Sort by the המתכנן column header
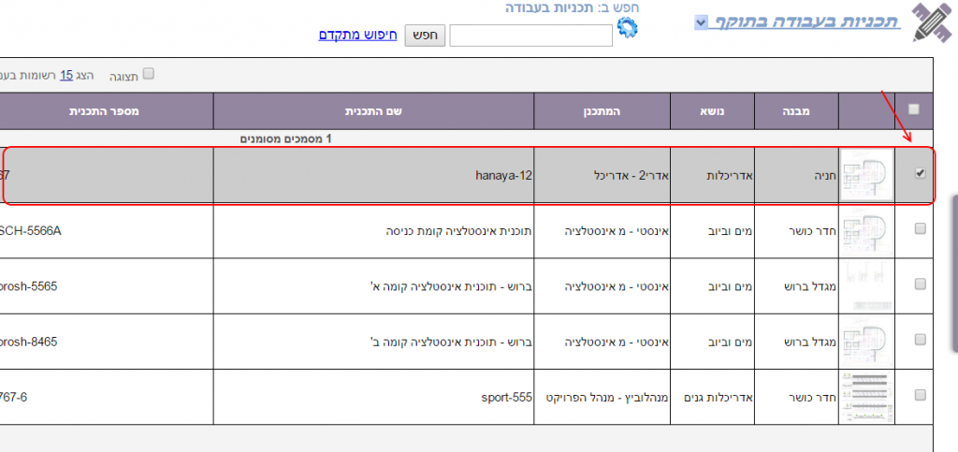 click(x=602, y=111)
